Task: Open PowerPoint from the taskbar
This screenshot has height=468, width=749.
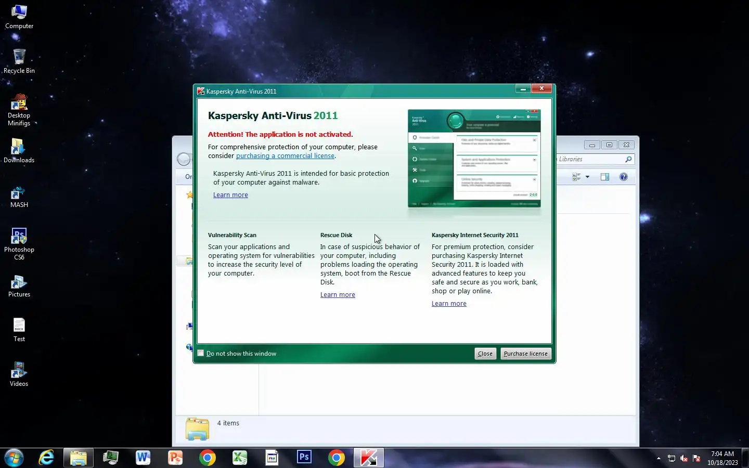Action: click(175, 458)
